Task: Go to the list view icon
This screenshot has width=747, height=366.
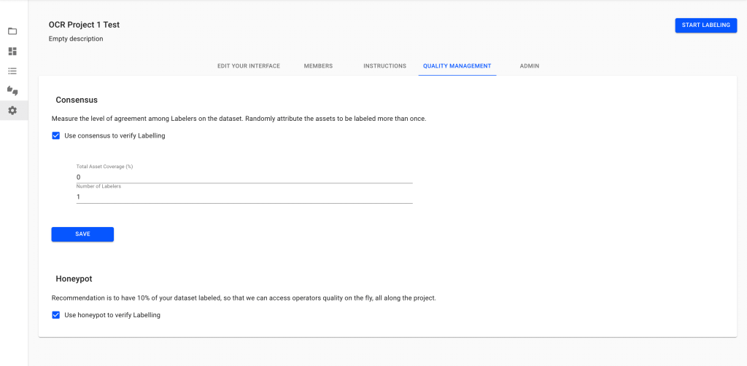Action: pos(12,71)
